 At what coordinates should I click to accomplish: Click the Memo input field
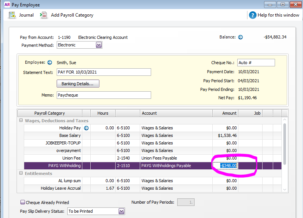pyautogui.click(x=104, y=95)
